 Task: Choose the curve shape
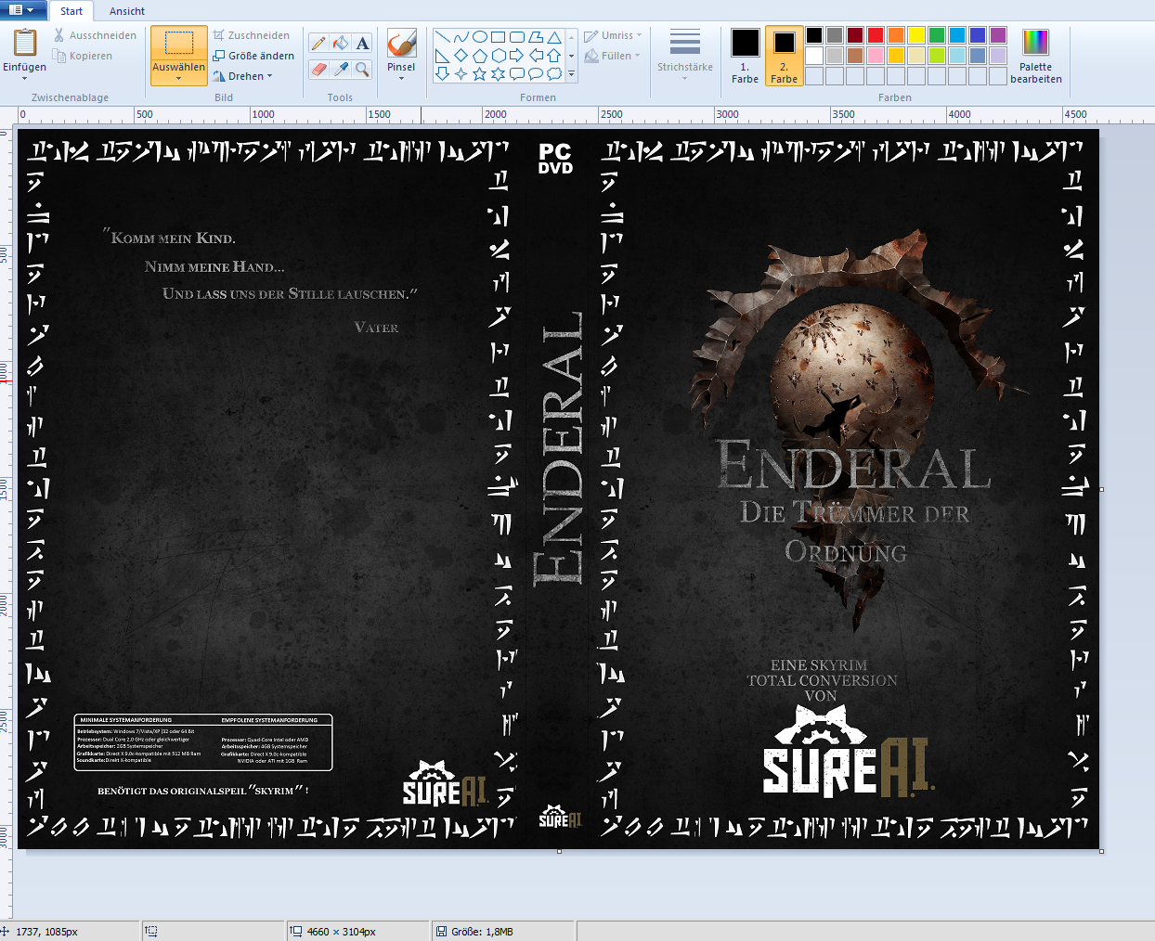[x=461, y=37]
